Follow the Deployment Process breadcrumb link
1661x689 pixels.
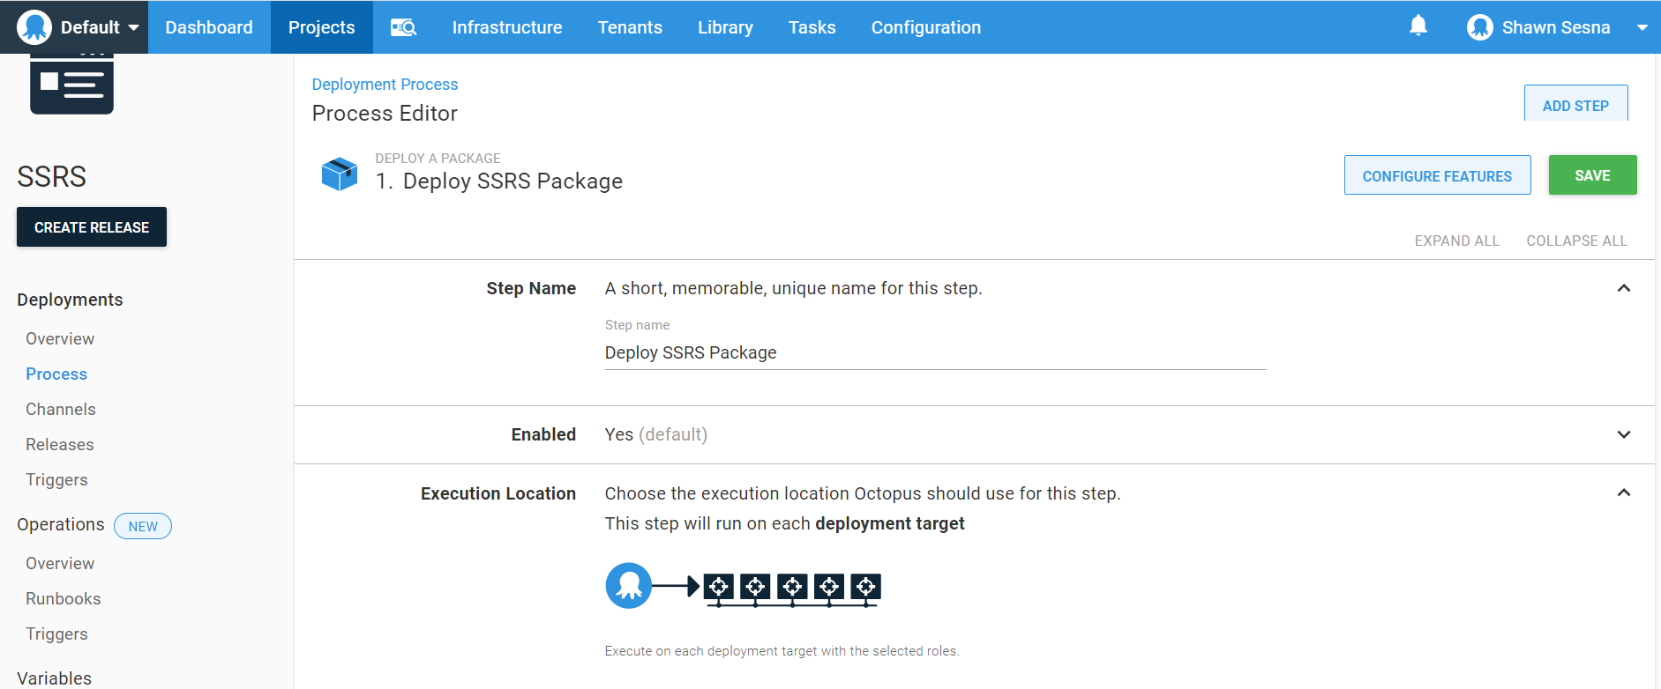click(385, 85)
